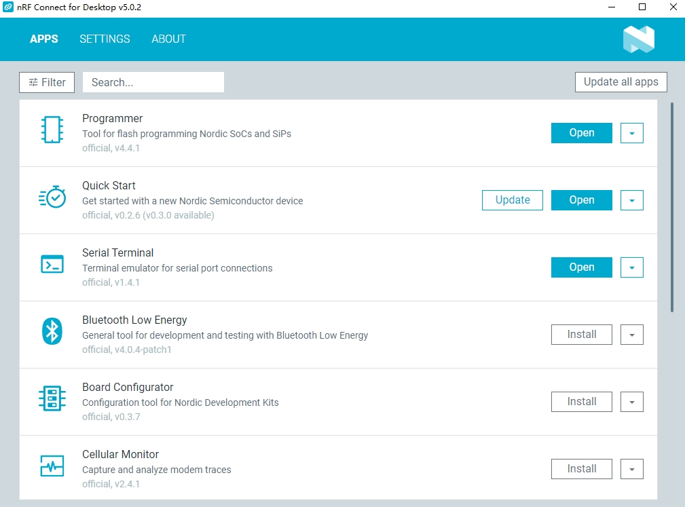Update the Quick Start app
This screenshot has width=685, height=507.
coord(513,200)
